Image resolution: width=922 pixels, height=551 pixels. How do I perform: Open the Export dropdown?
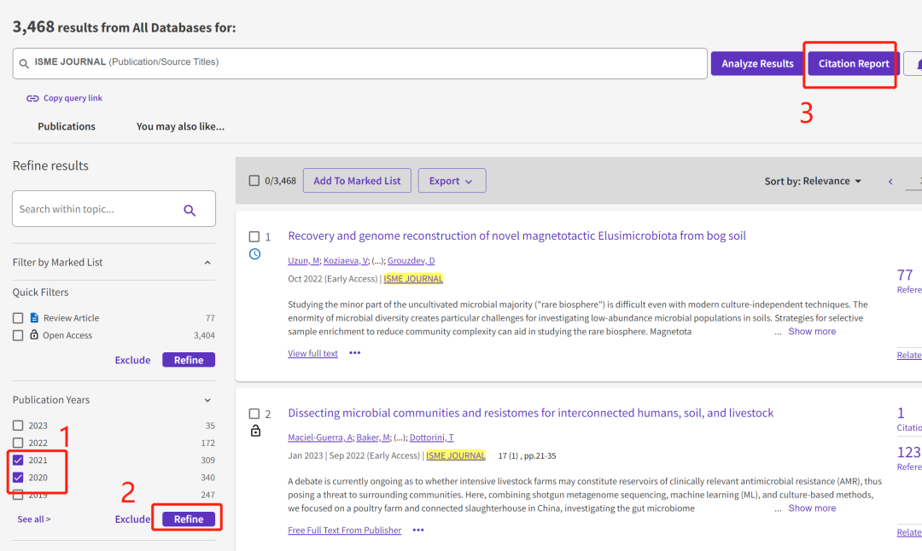point(452,180)
